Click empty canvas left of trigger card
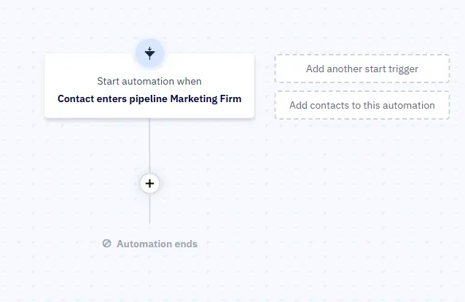 (x=22, y=88)
